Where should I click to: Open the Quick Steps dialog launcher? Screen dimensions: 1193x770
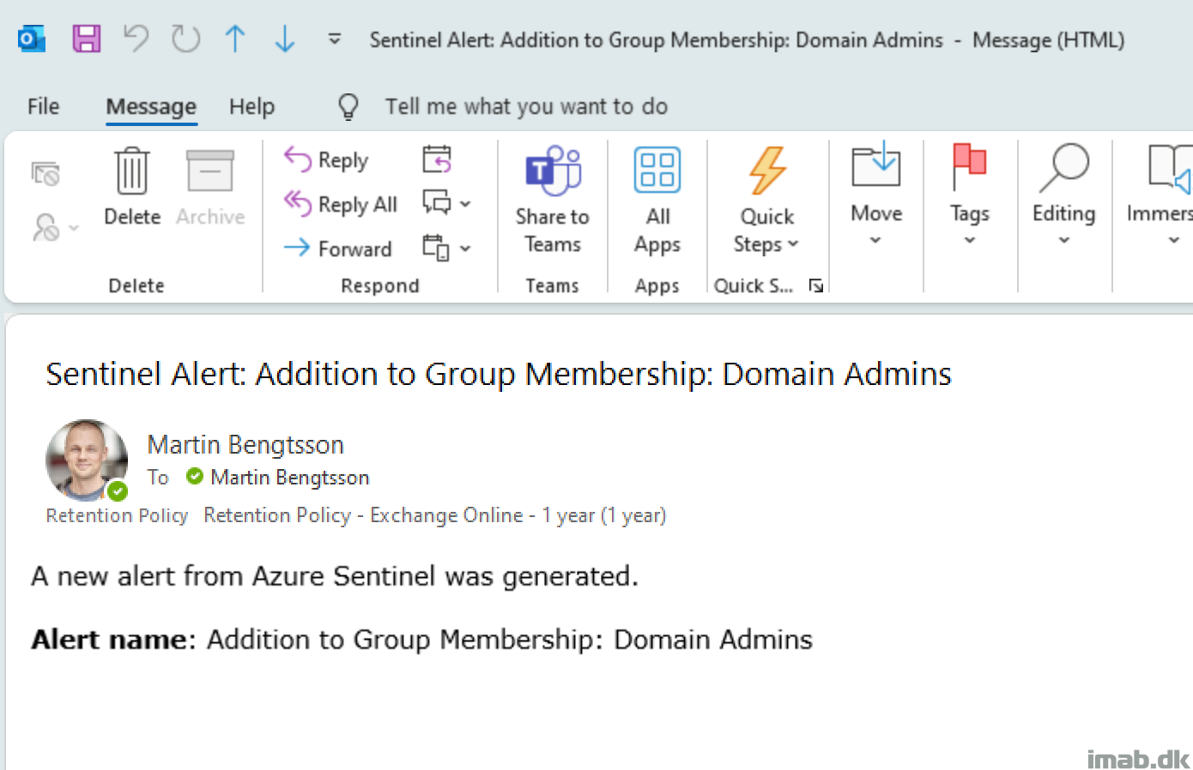(816, 286)
